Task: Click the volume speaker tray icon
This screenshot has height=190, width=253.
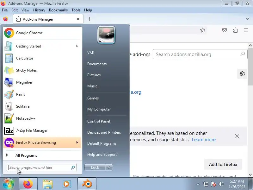Action: 221,184
